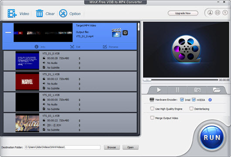Click the 00:00:28 720x480 duration text
Screen dimensions: 231x157
(58, 58)
